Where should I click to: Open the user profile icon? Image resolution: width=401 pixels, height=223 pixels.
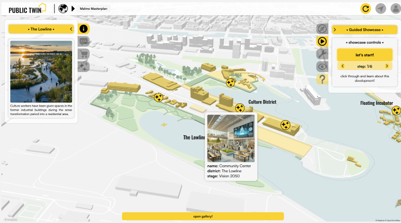pos(395,9)
